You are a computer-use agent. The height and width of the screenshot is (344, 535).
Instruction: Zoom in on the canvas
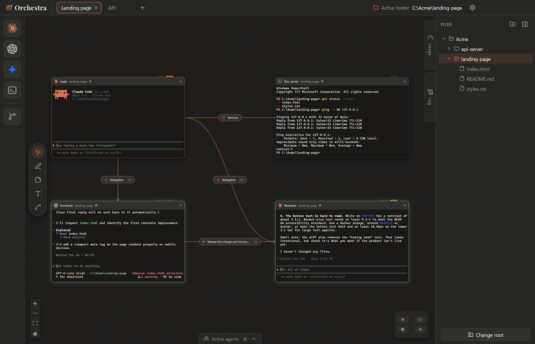coord(35,303)
